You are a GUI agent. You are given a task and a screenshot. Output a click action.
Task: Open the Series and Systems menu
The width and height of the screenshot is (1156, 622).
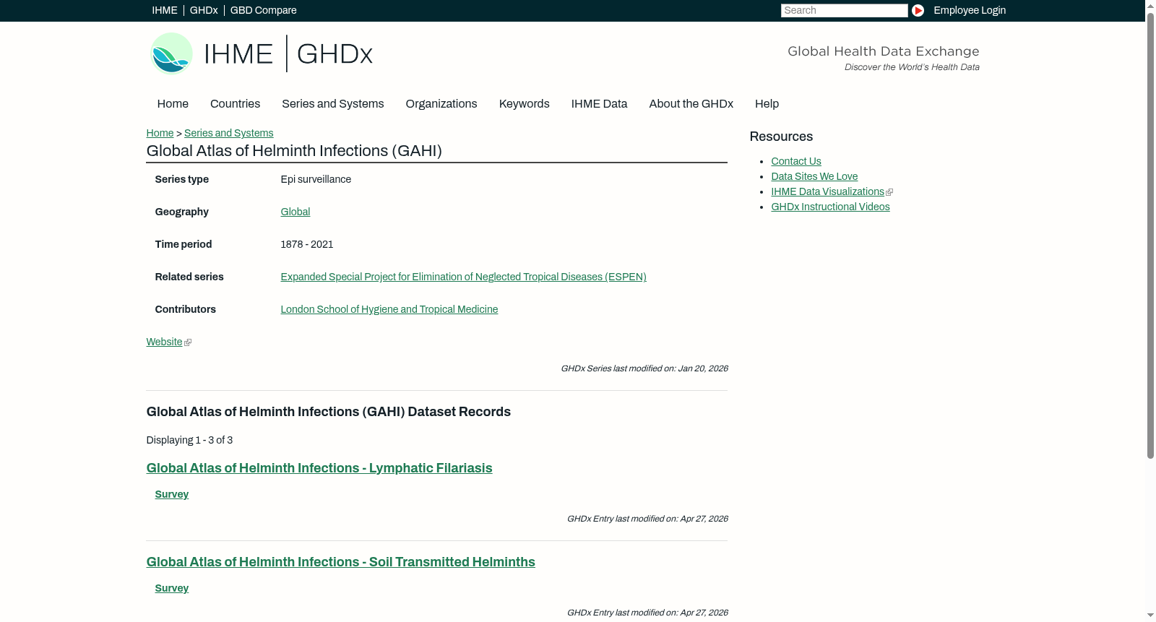tap(332, 103)
